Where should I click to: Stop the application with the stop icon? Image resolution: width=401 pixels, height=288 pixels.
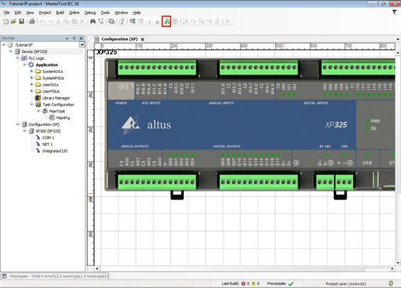point(157,22)
